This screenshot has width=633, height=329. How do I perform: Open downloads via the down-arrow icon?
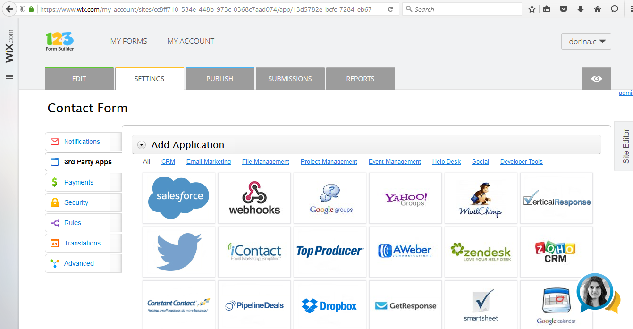580,9
